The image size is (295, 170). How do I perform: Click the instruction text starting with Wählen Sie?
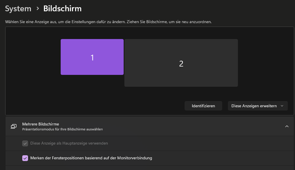109,22
